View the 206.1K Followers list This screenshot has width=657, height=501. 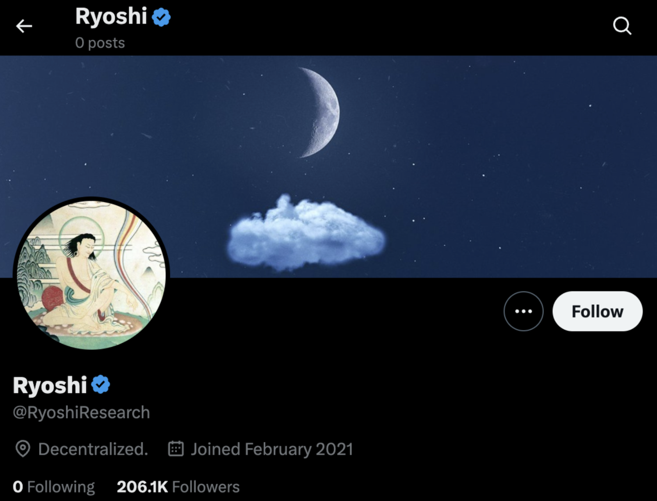click(x=178, y=487)
